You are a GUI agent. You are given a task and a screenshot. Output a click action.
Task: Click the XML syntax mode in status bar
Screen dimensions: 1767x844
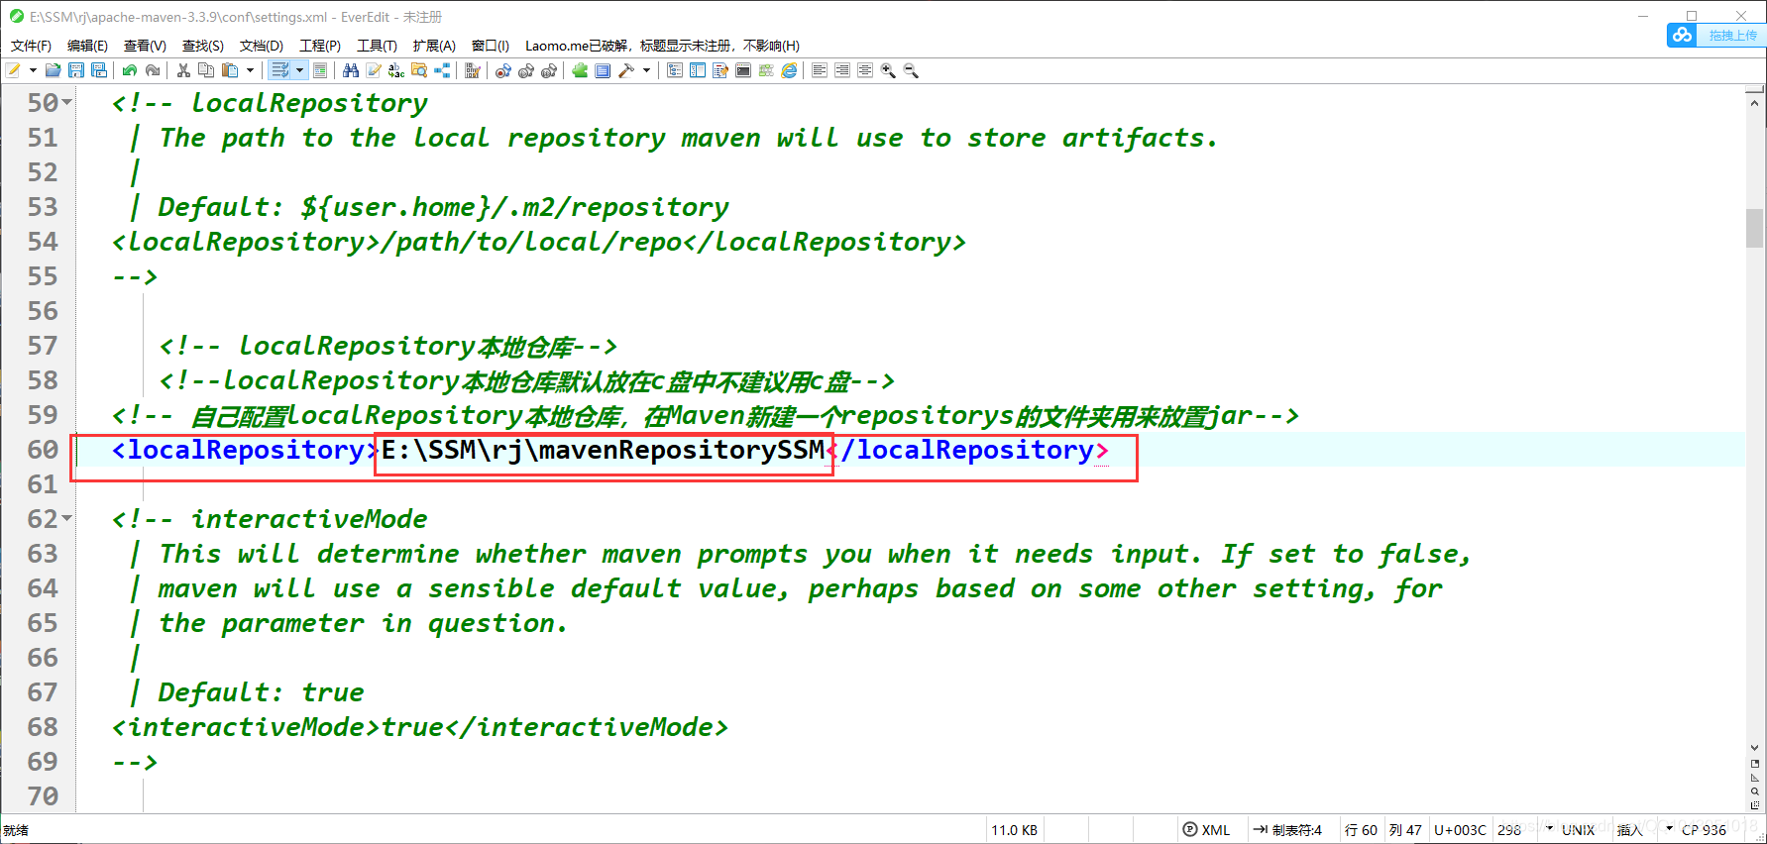click(x=1207, y=830)
